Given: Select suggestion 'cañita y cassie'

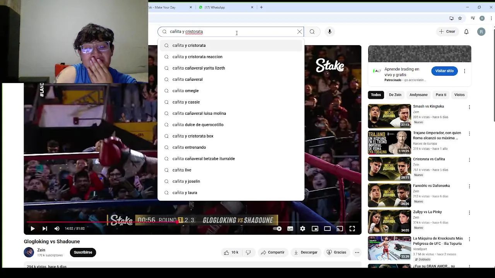Looking at the screenshot, I should coord(231,102).
